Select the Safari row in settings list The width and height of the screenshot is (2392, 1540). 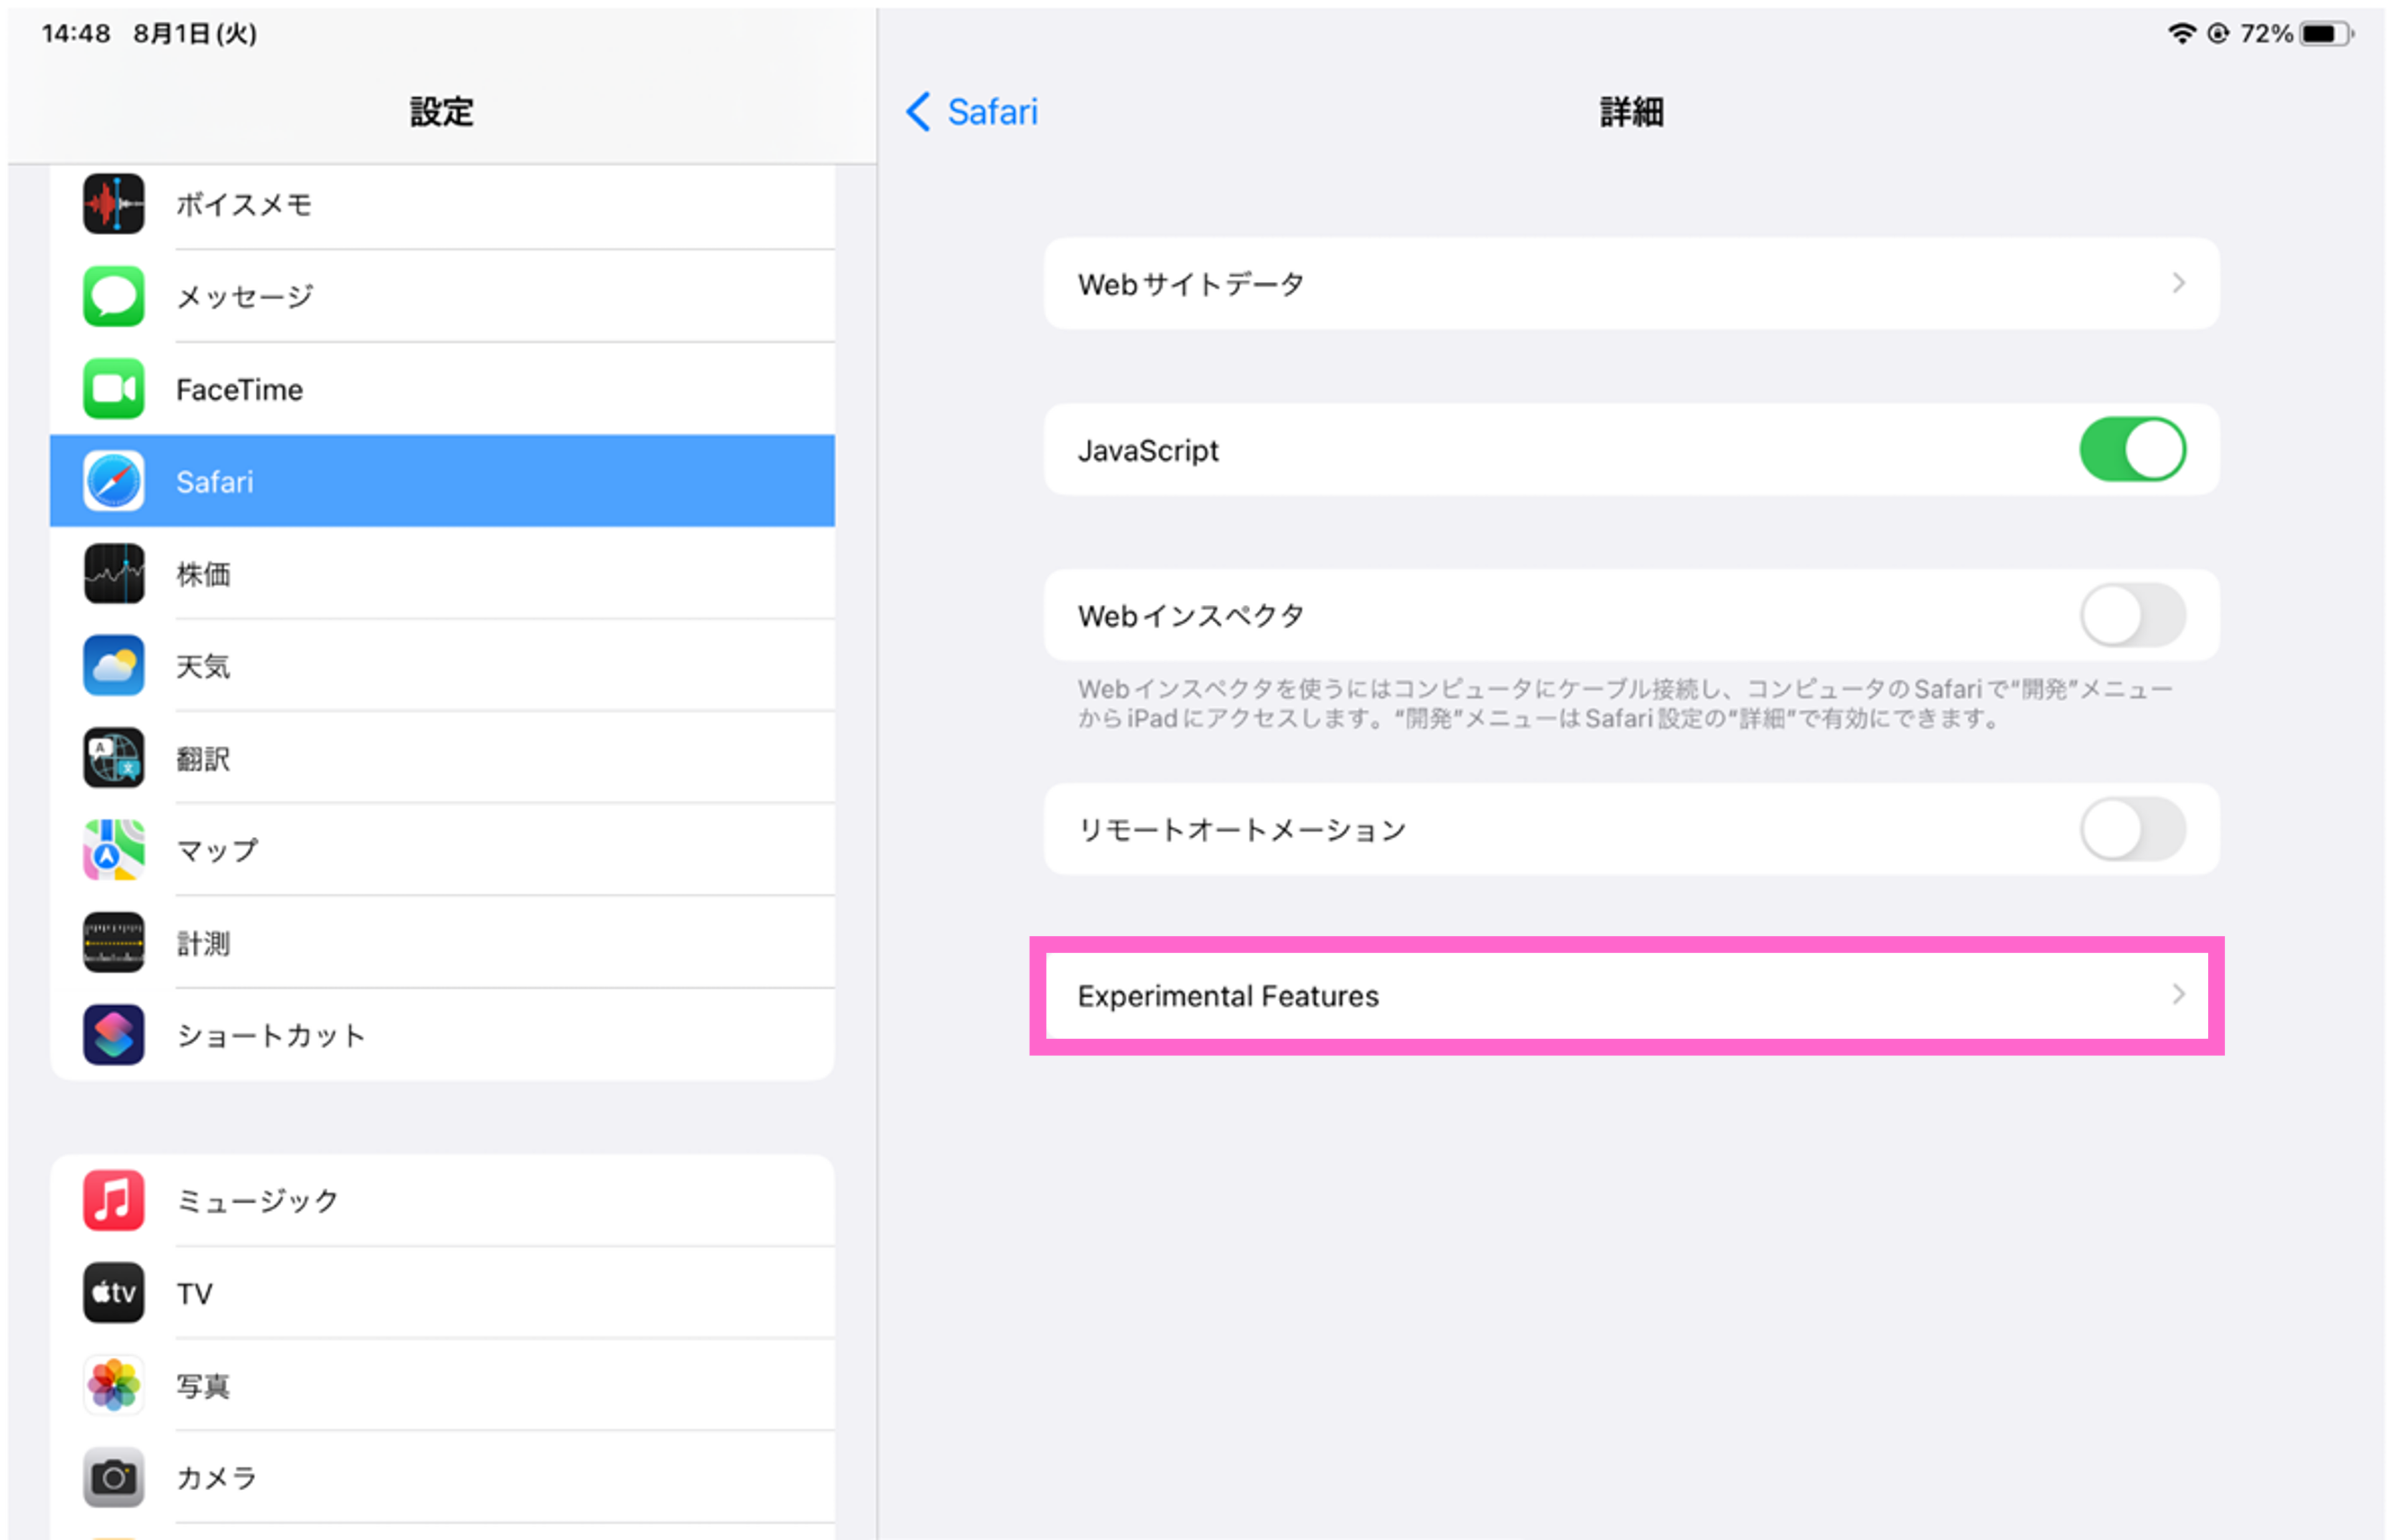pos(442,481)
